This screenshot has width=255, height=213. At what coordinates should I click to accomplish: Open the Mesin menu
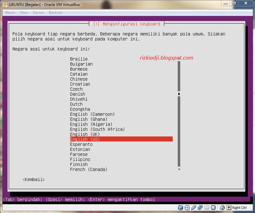tap(10, 13)
